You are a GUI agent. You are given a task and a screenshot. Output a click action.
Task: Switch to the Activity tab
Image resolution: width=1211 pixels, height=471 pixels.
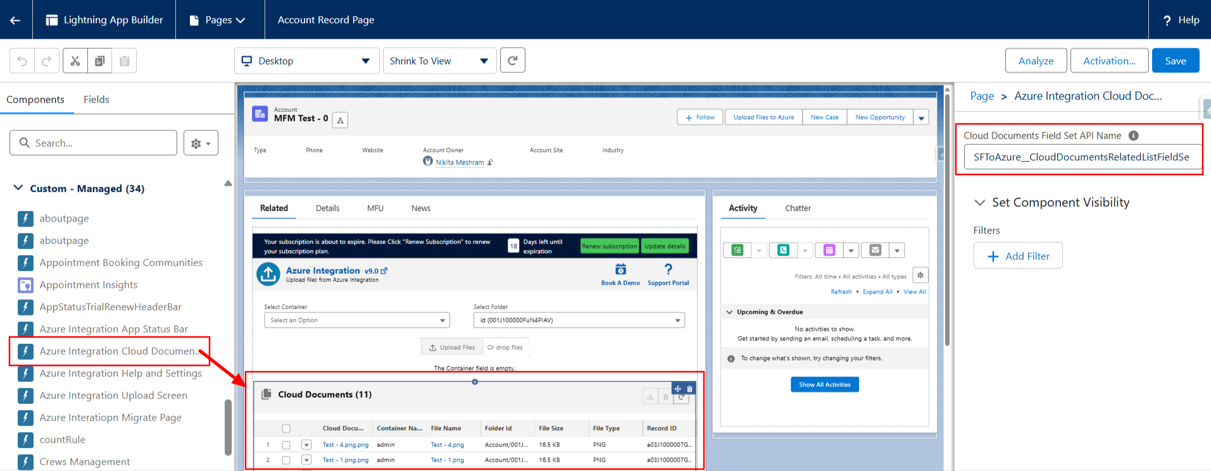[743, 208]
